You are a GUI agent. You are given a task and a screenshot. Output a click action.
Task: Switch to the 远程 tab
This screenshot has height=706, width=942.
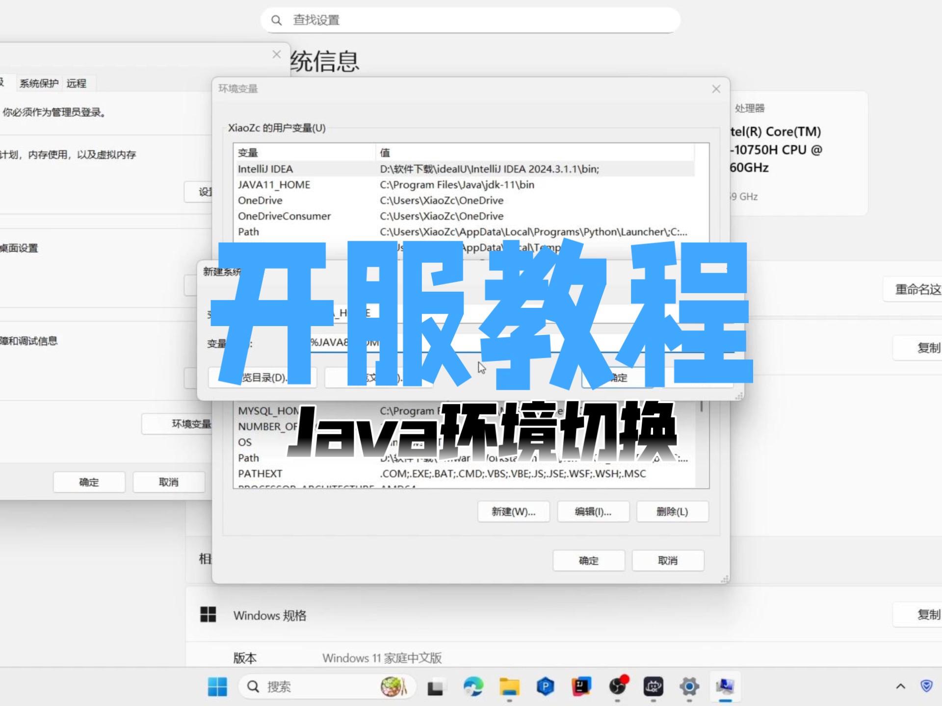pos(77,83)
